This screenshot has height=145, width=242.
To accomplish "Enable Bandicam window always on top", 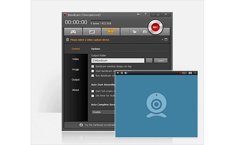I will [x=93, y=66].
